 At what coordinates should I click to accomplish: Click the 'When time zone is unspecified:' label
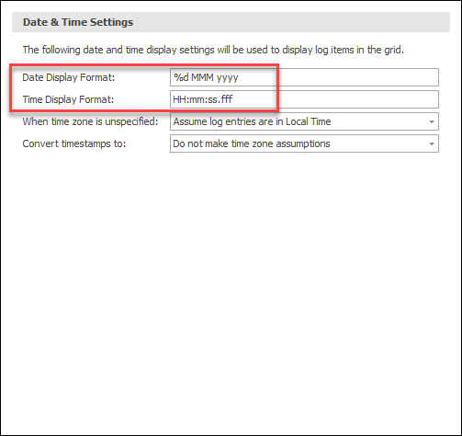tap(90, 121)
